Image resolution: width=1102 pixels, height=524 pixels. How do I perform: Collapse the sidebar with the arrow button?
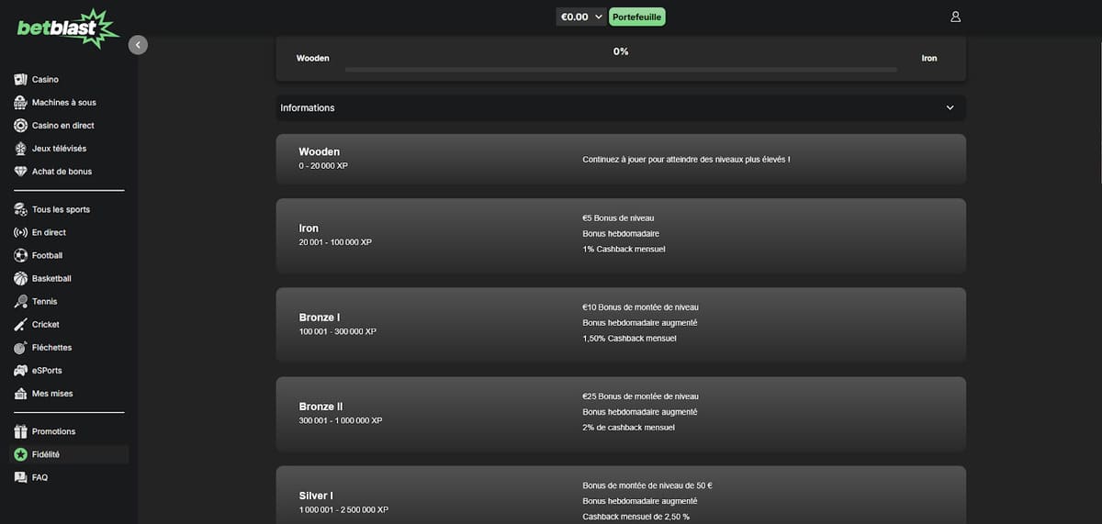138,44
